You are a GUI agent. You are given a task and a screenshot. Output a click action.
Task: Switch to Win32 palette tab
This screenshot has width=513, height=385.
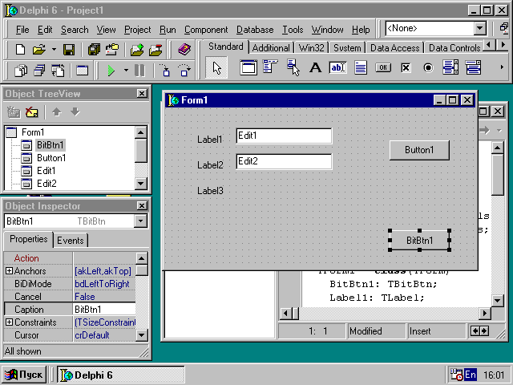click(311, 48)
